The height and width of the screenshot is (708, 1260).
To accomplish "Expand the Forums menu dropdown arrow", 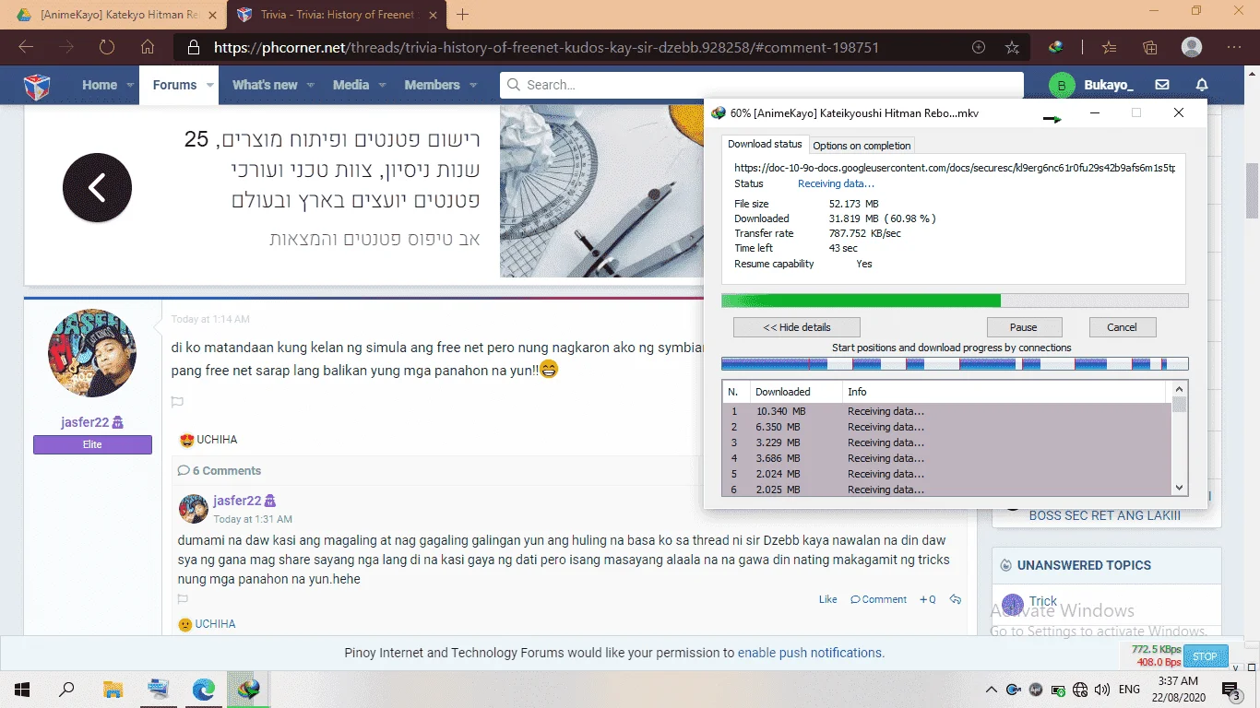I will (210, 85).
